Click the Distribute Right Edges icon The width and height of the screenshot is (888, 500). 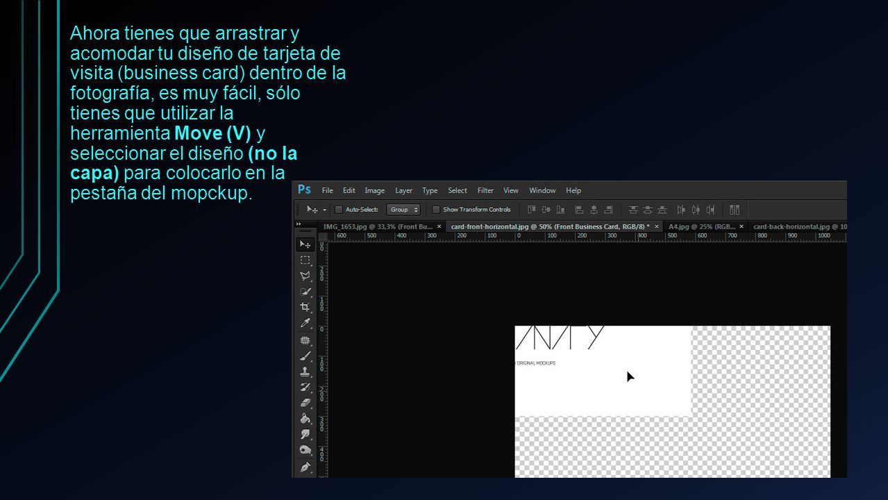click(710, 209)
